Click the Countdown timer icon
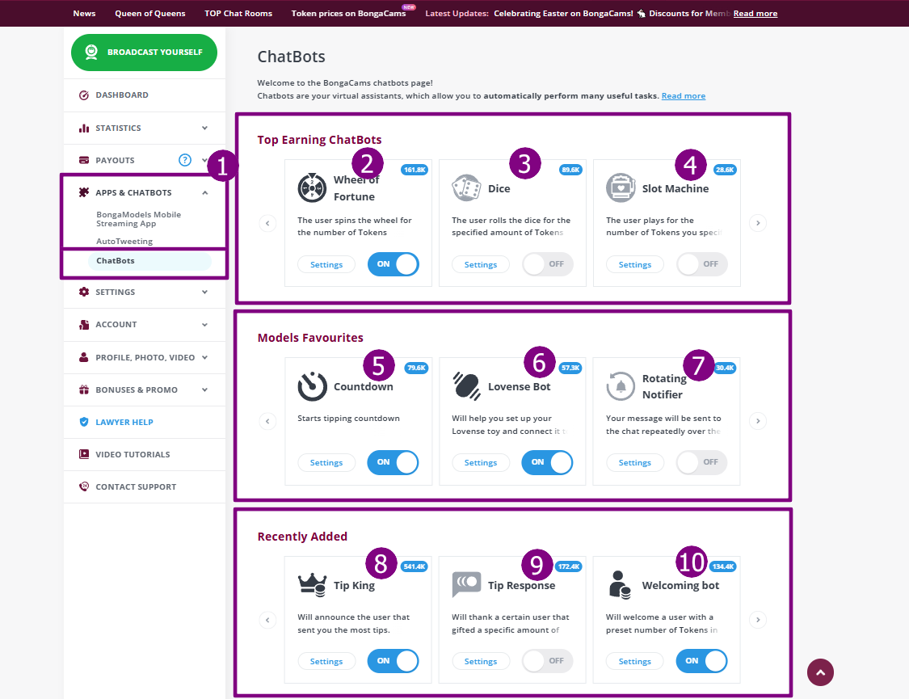Viewport: 909px width, 699px height. tap(312, 386)
